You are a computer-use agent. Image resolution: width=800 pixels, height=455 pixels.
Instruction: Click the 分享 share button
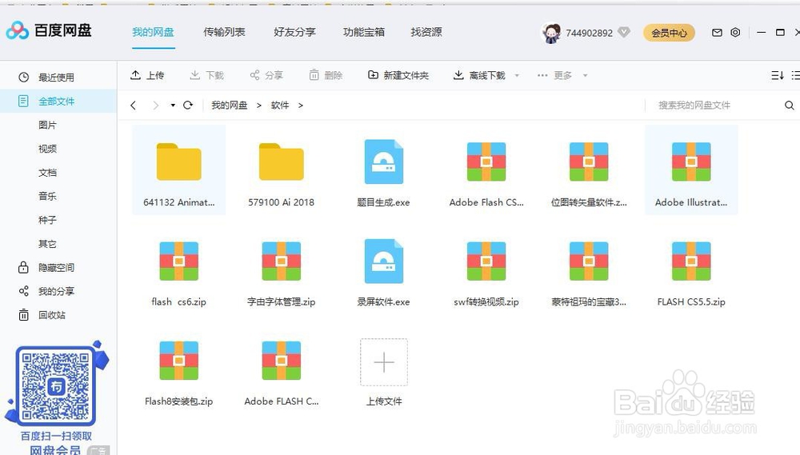[x=266, y=75]
